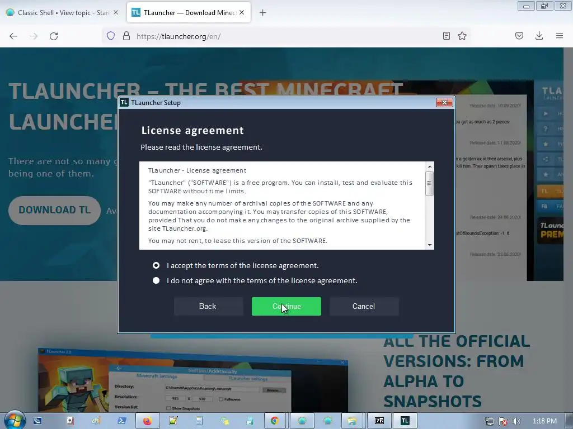Click the green Continue button

[286, 307]
